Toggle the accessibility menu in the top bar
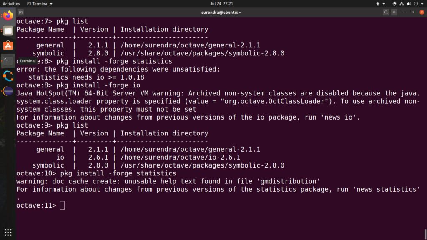The height and width of the screenshot is (240, 427). [x=378, y=4]
